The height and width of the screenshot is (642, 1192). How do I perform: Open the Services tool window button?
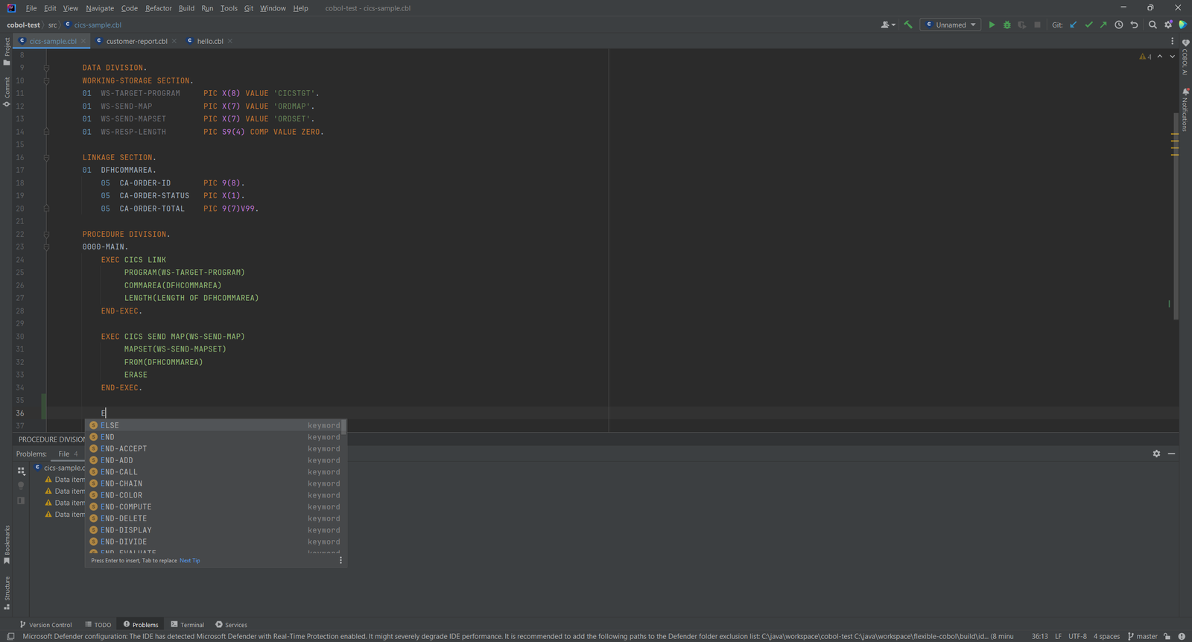(x=231, y=625)
